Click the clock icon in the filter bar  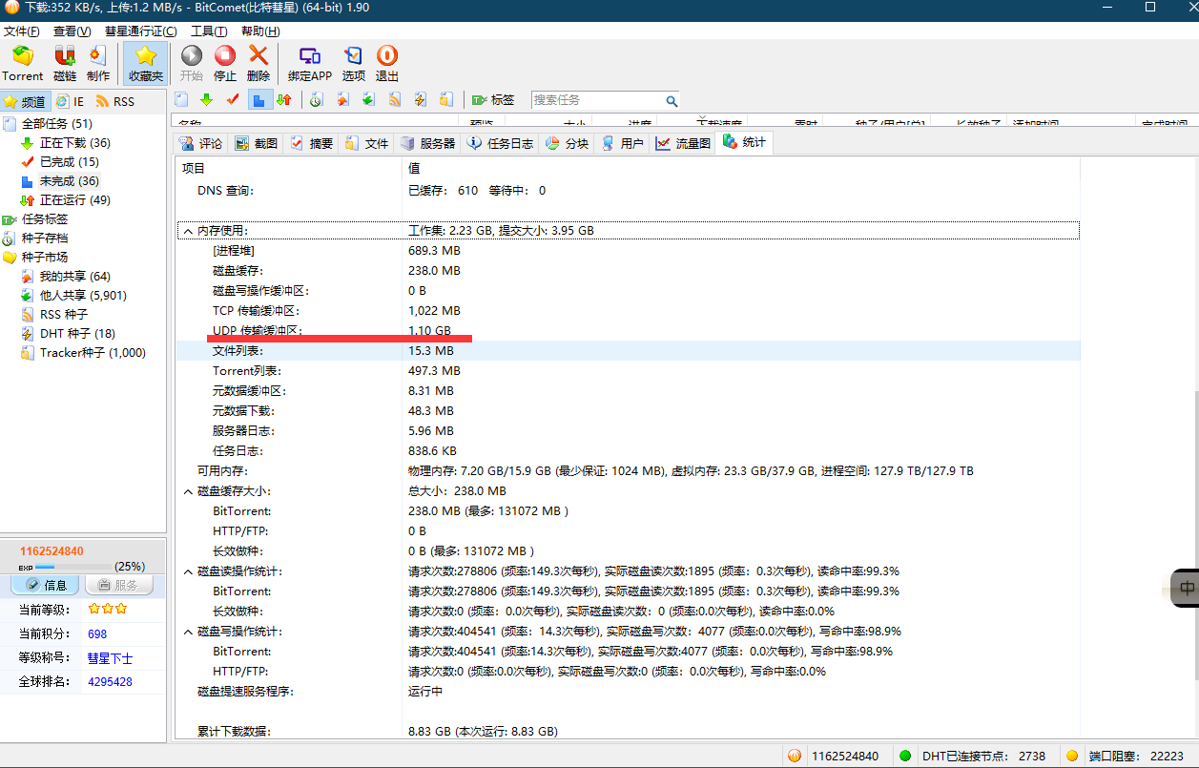[317, 99]
